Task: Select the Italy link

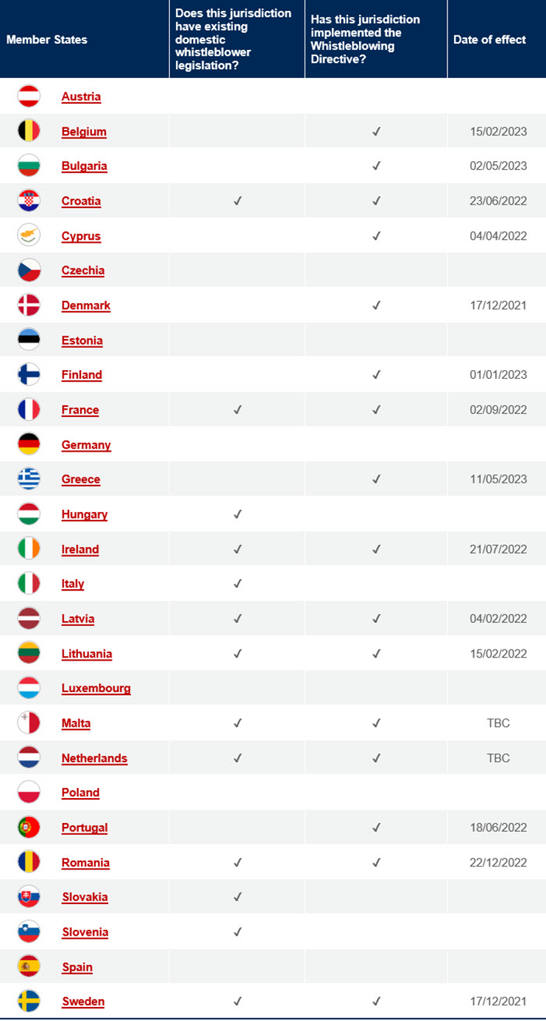Action: tap(73, 584)
